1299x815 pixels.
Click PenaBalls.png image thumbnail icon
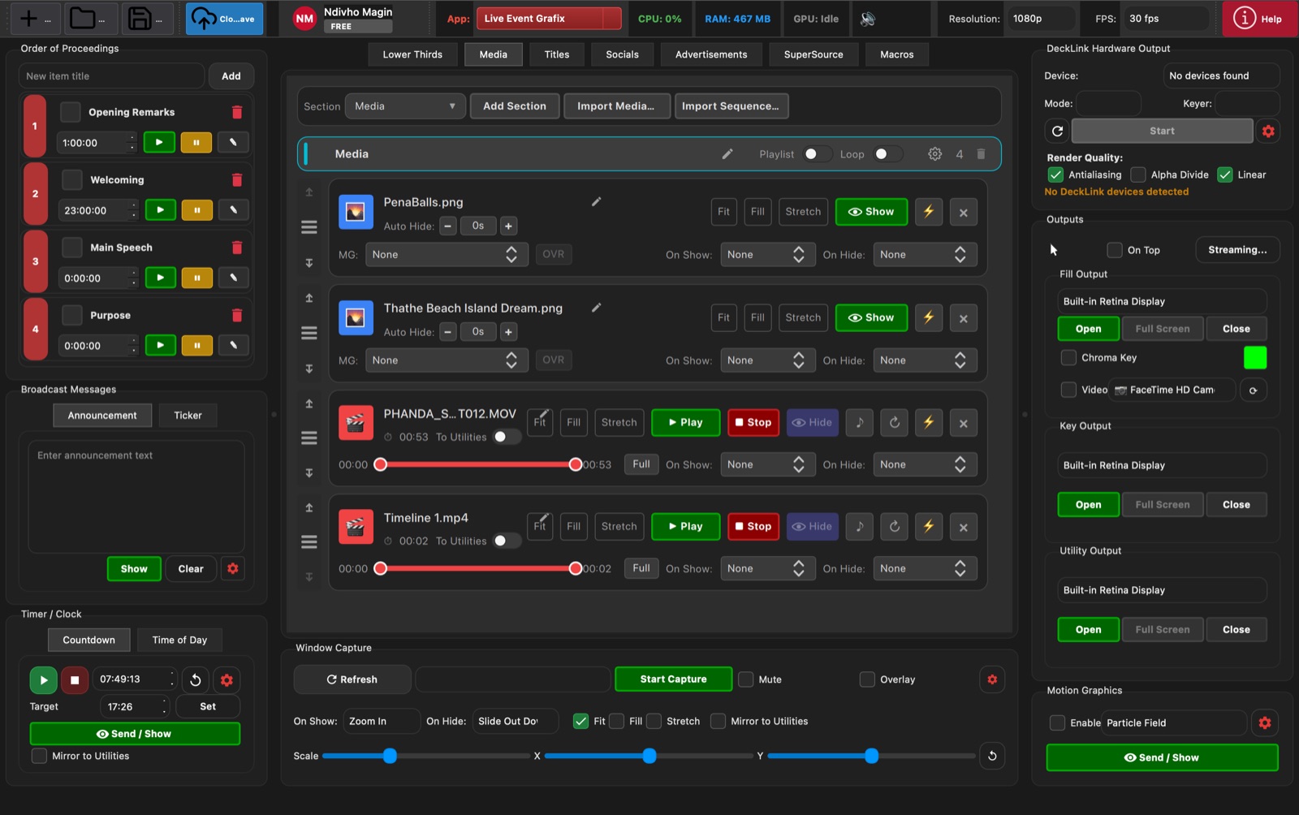tap(356, 213)
